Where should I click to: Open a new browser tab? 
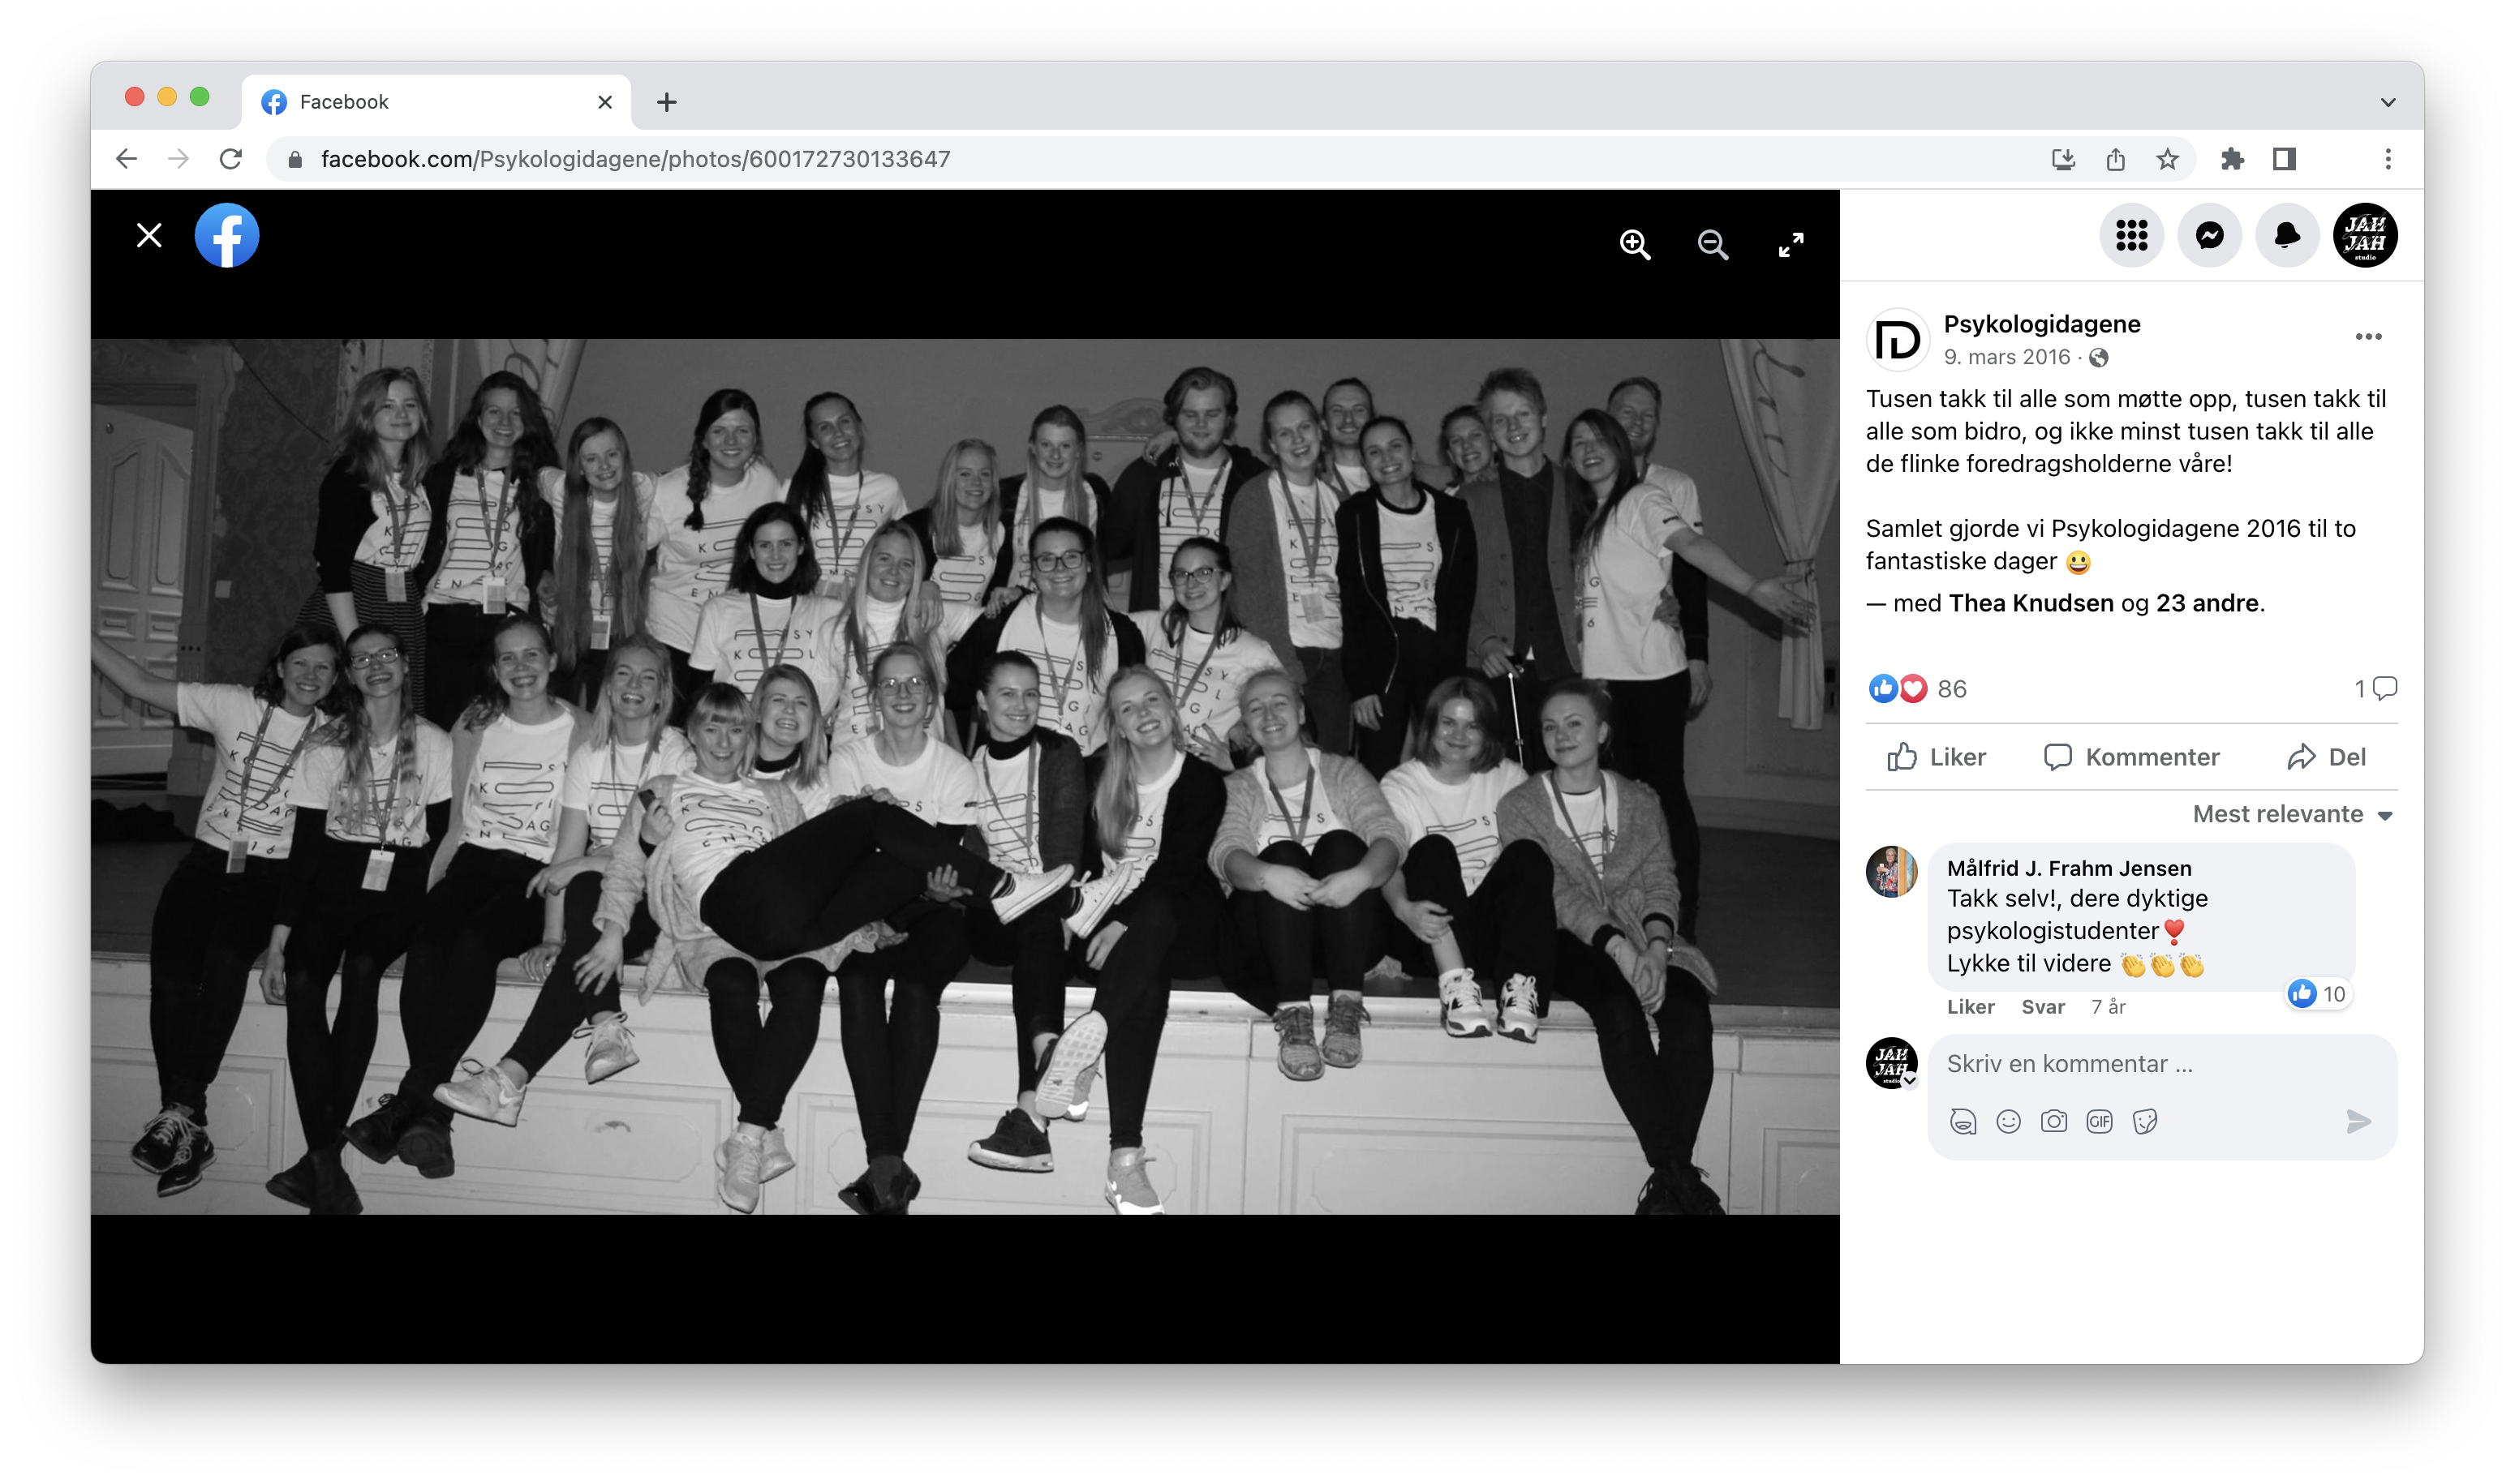pos(666,102)
